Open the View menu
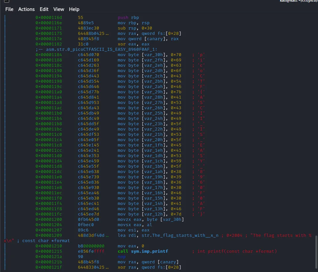This screenshot has width=318, height=272. click(59, 9)
